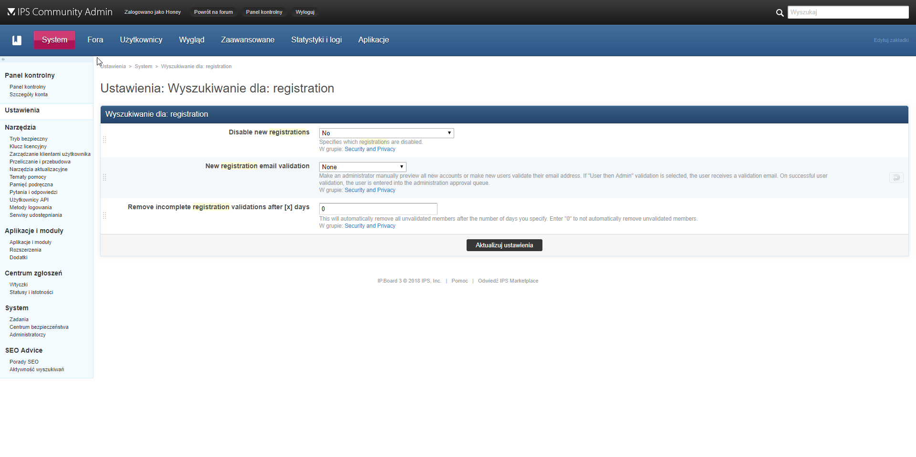Click the revert setting icon for email validation
The width and height of the screenshot is (916, 457).
coord(896,178)
